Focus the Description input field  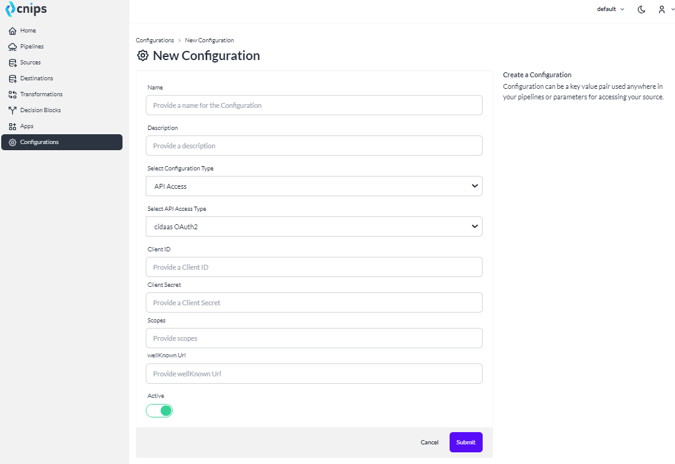tap(314, 146)
